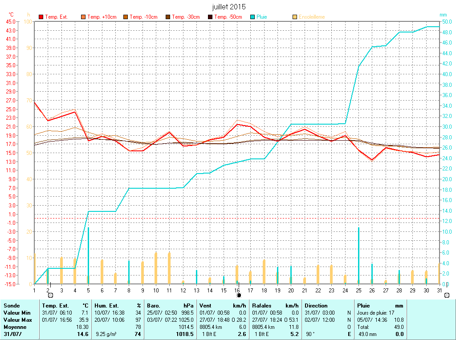Click the Rafales km/h column header
Screen dimensions: 456x340
275,306
